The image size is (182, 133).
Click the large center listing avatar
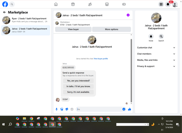(x=92, y=40)
